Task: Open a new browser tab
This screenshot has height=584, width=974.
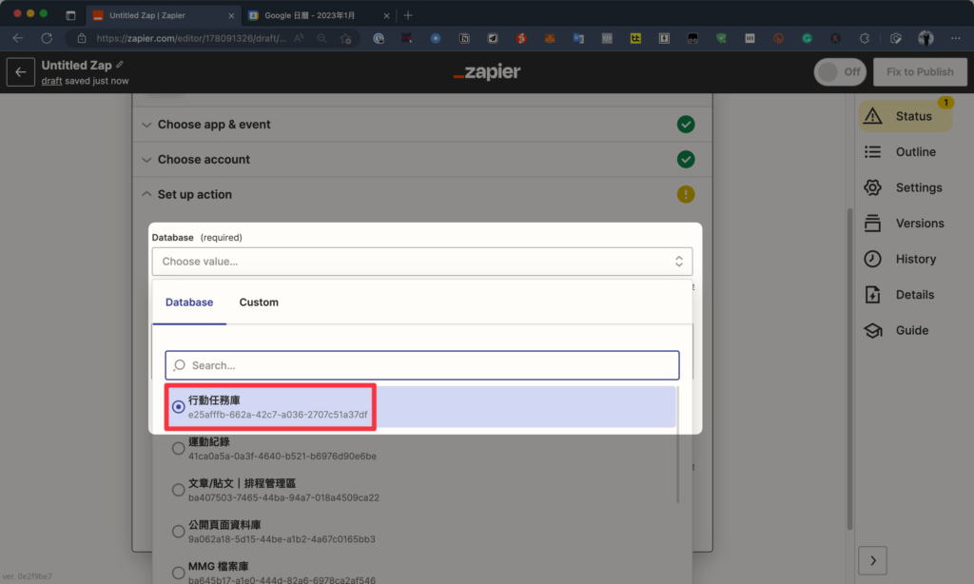Action: (408, 15)
